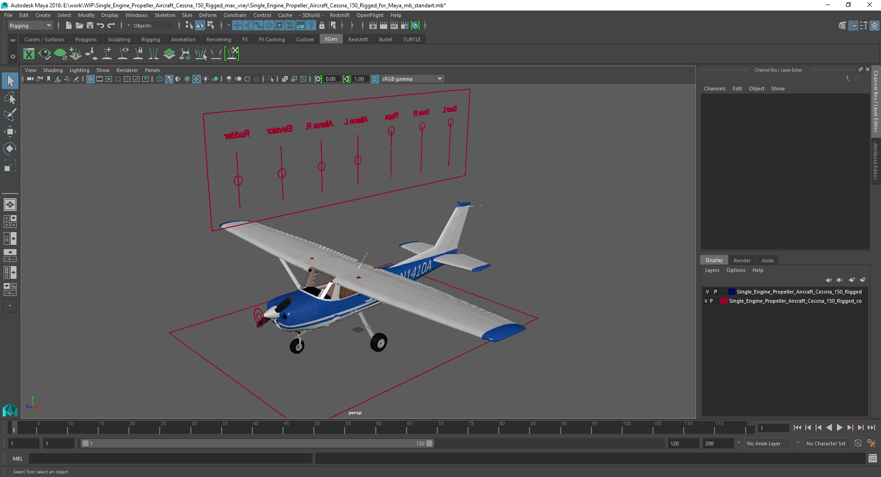Open render settings clapperboard gear icon
The width and height of the screenshot is (881, 477).
405,26
